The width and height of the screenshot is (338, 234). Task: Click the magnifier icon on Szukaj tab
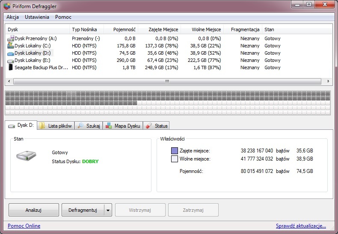80,126
